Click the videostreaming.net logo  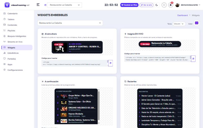(17, 5)
